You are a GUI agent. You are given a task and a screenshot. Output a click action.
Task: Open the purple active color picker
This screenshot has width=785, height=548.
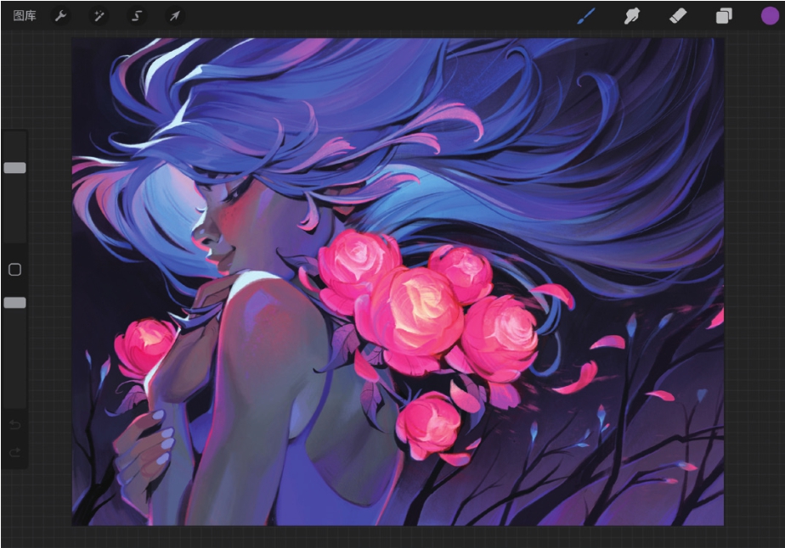(770, 15)
